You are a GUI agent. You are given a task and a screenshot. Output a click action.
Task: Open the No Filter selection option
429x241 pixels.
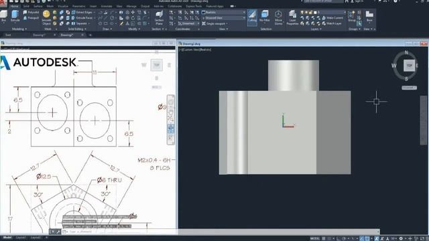pos(265,16)
